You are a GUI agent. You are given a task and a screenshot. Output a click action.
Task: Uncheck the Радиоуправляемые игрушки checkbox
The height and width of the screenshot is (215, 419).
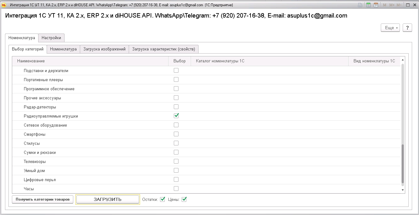pyautogui.click(x=176, y=116)
